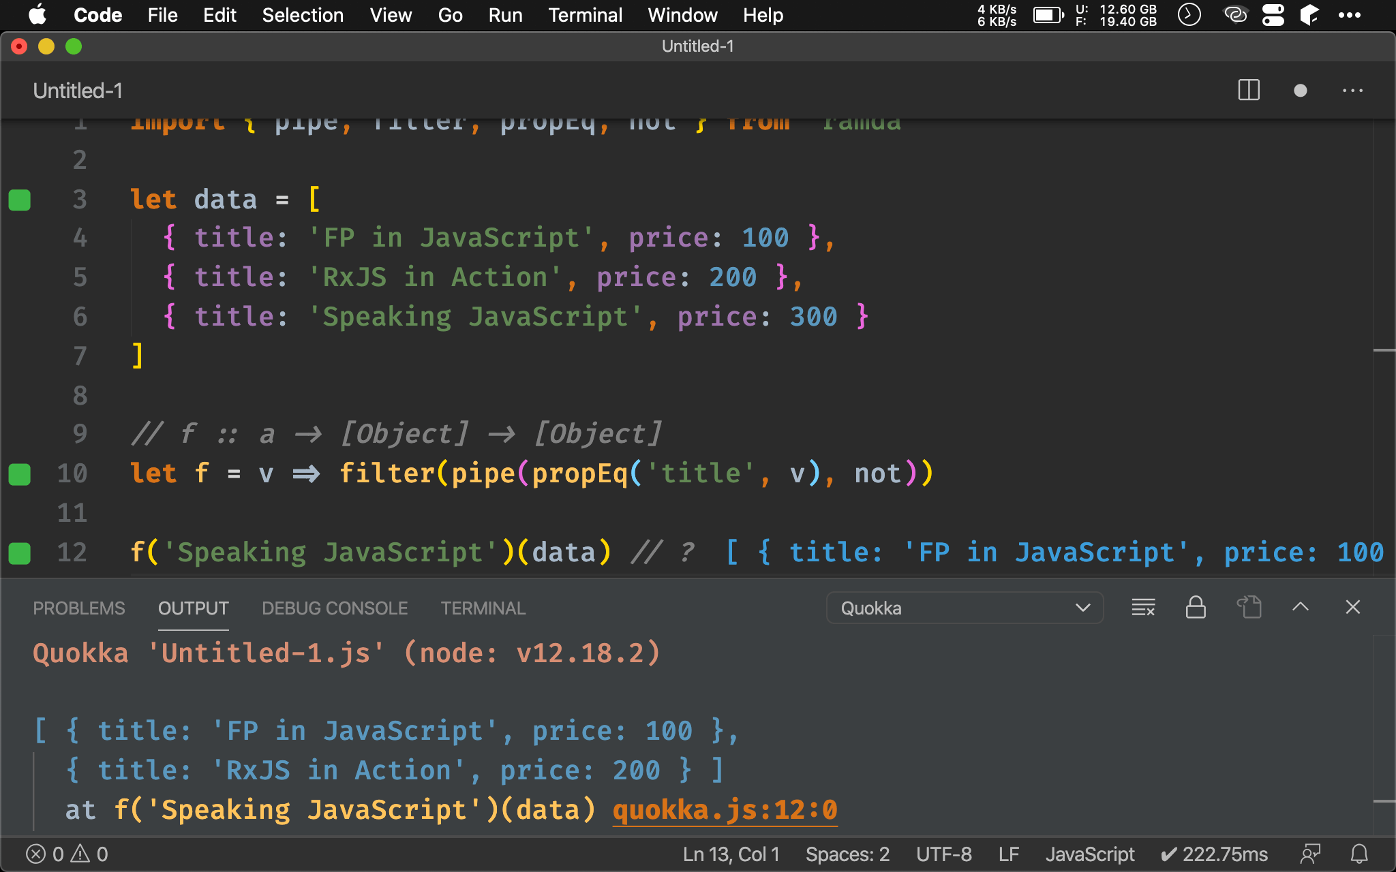The image size is (1396, 872).
Task: Click the output panel scrollbar
Action: [1384, 736]
